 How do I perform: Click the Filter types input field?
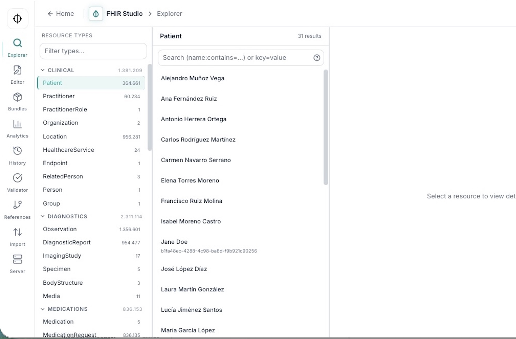pos(93,51)
